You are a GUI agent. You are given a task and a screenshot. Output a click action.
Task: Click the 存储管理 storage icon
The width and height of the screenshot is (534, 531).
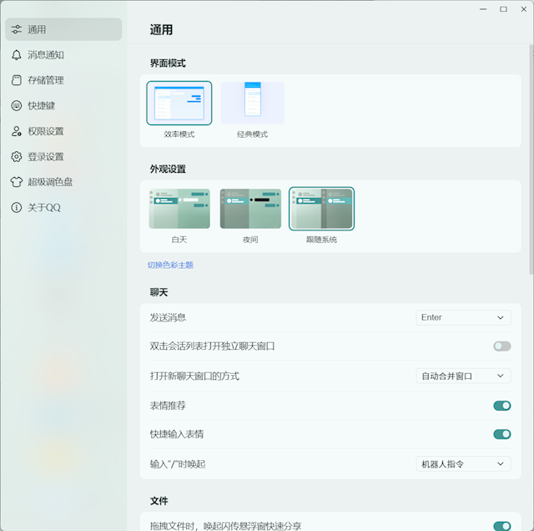tap(17, 80)
